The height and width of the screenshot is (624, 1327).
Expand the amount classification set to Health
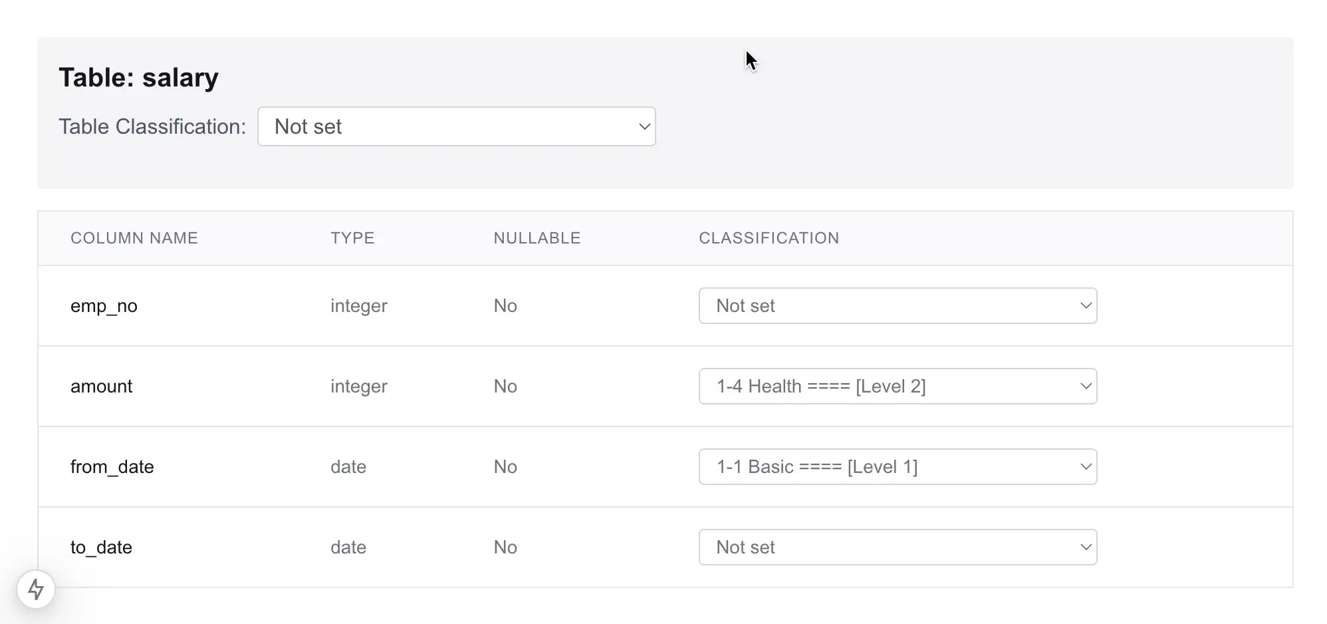pos(898,387)
